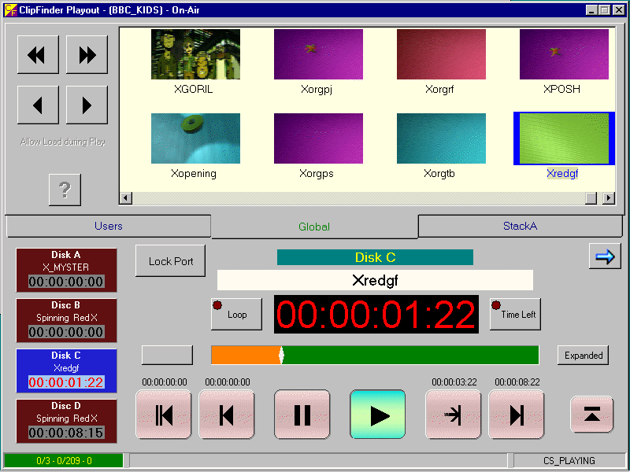The height and width of the screenshot is (472, 630).
Task: Click the blue right arrow button
Action: point(605,256)
